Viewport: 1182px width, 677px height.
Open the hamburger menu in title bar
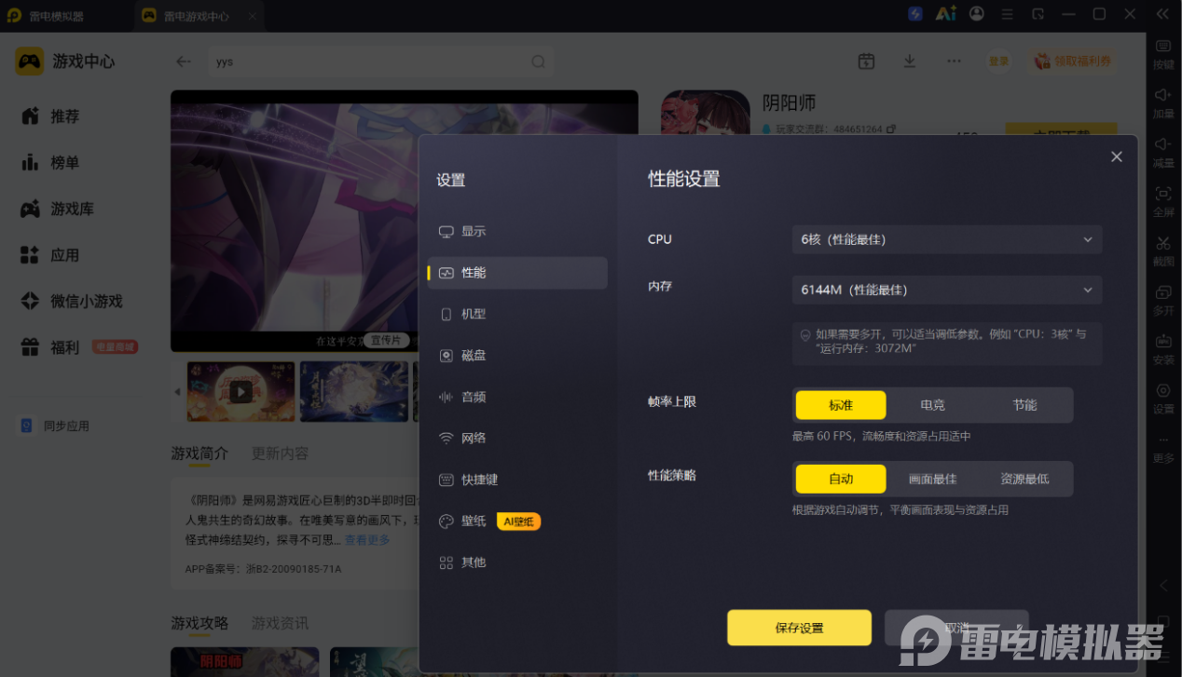[1008, 14]
